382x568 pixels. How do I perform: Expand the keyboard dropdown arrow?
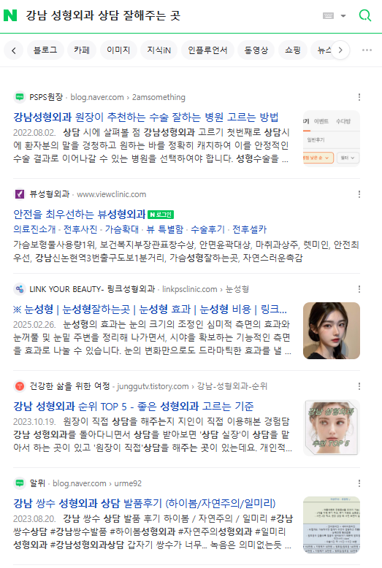pyautogui.click(x=343, y=16)
